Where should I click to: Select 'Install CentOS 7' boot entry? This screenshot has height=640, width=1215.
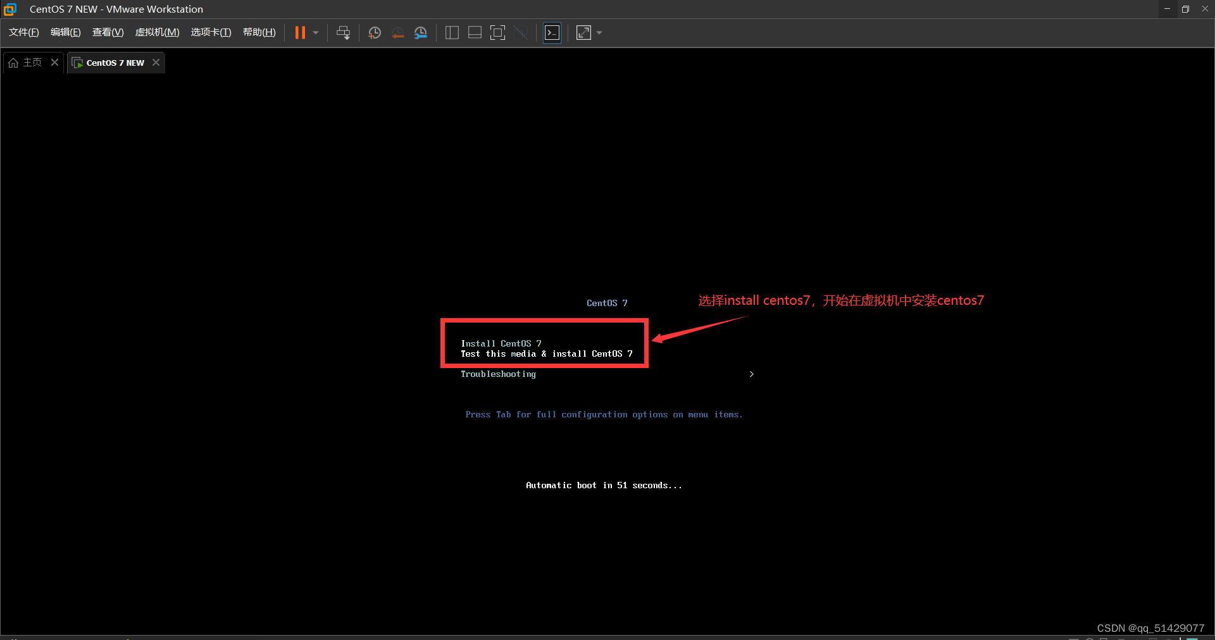tap(501, 343)
